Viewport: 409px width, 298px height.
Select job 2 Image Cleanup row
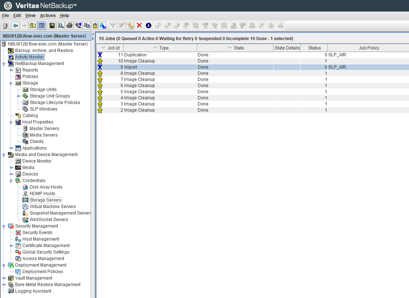coord(253,110)
